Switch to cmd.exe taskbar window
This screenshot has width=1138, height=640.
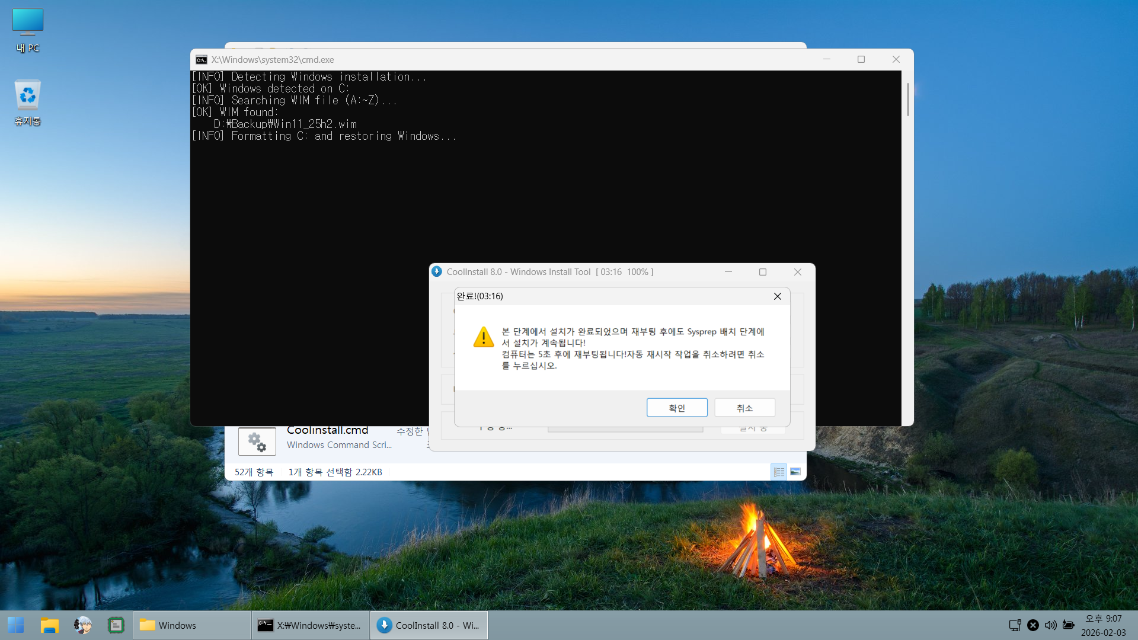pos(310,625)
